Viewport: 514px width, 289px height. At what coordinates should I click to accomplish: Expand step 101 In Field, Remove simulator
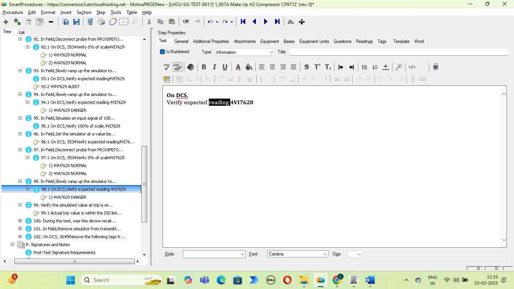click(20, 229)
